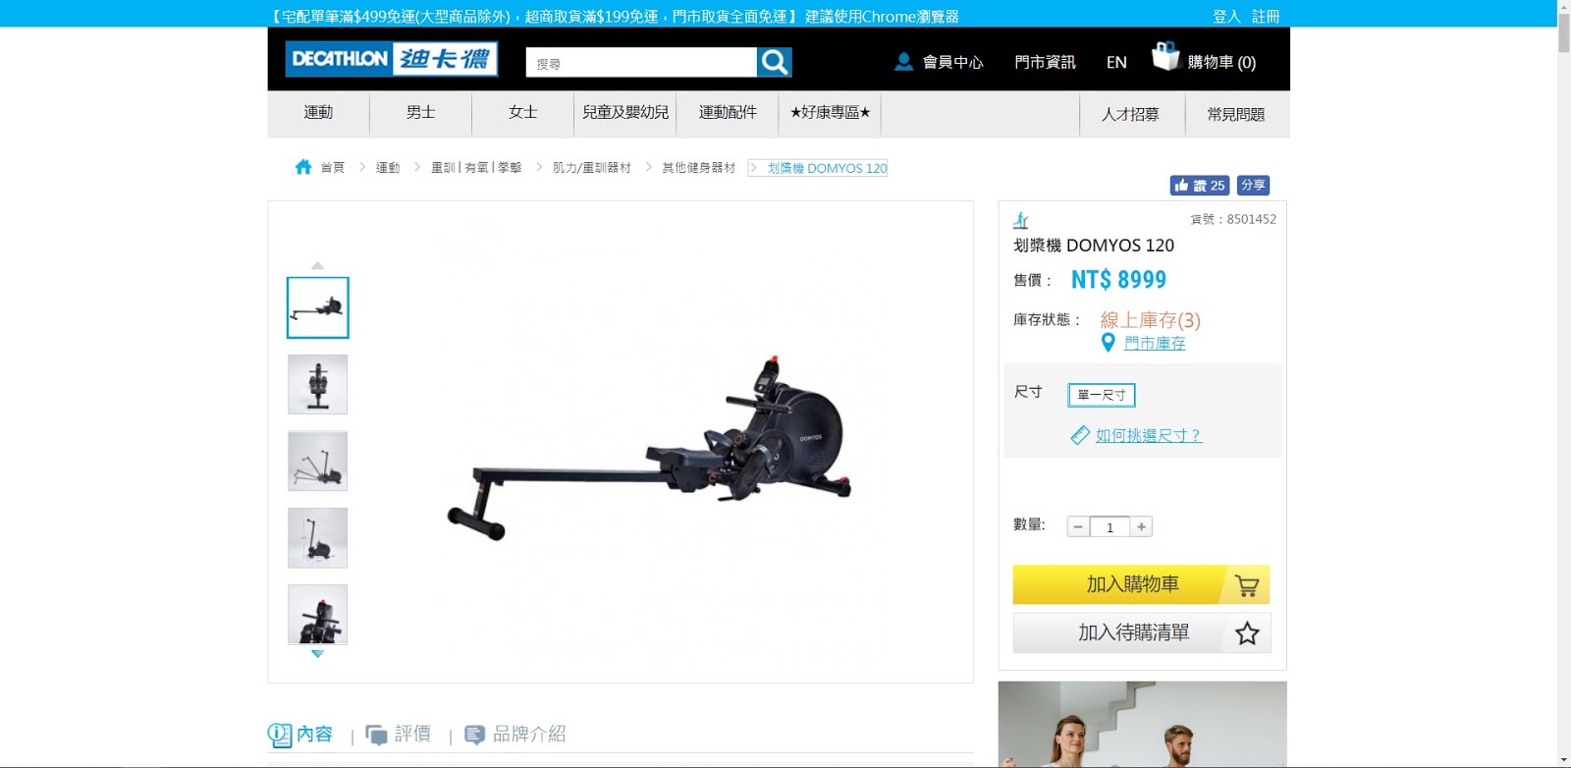The height and width of the screenshot is (768, 1571).
Task: Click the 登入 link
Action: coord(1226,17)
